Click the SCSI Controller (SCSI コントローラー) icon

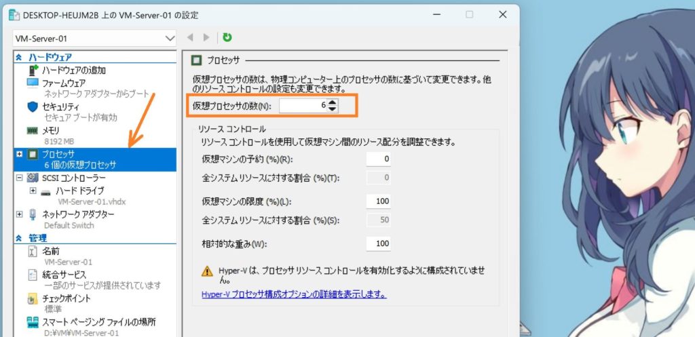click(33, 178)
